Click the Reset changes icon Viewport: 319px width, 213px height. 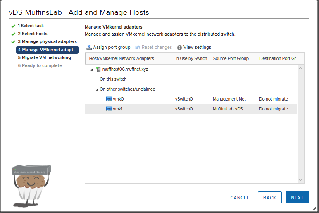pos(138,48)
